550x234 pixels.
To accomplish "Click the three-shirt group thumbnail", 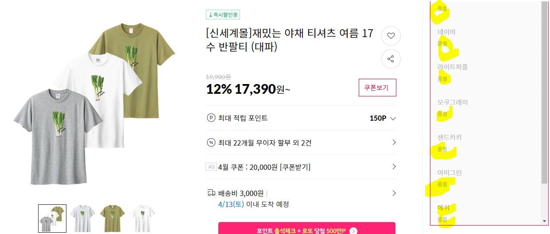I will coord(52,219).
